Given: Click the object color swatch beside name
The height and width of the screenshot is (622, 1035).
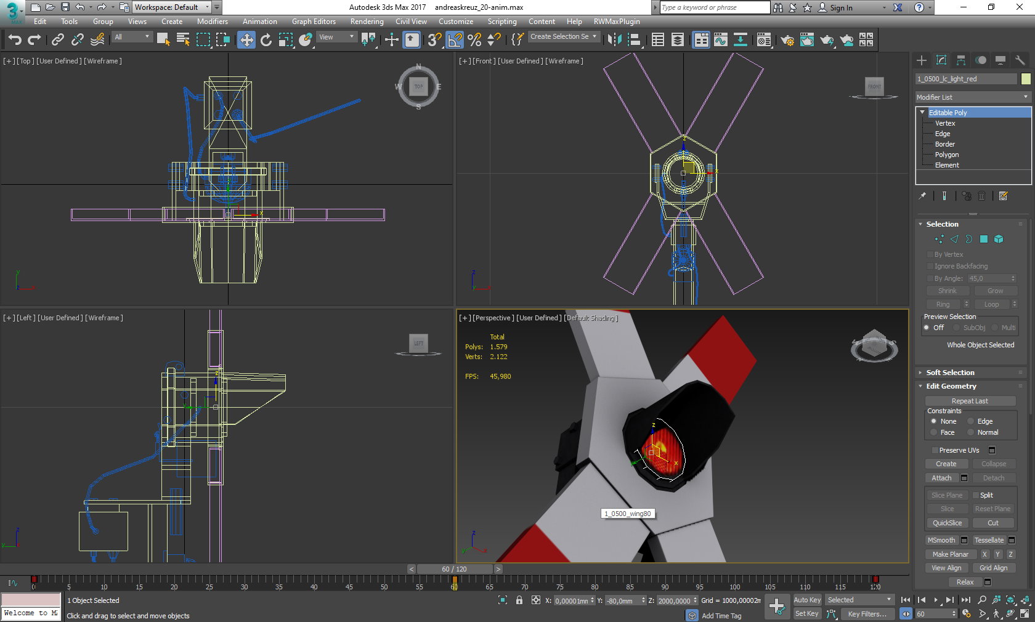Looking at the screenshot, I should 1025,79.
